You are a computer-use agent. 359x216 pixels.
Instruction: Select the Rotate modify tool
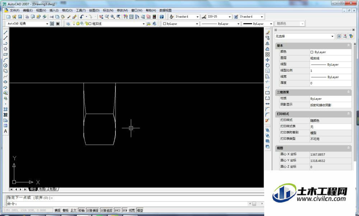(x=267, y=65)
